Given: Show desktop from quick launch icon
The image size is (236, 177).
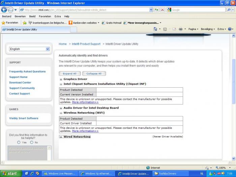Looking at the screenshot, I should [27, 174].
